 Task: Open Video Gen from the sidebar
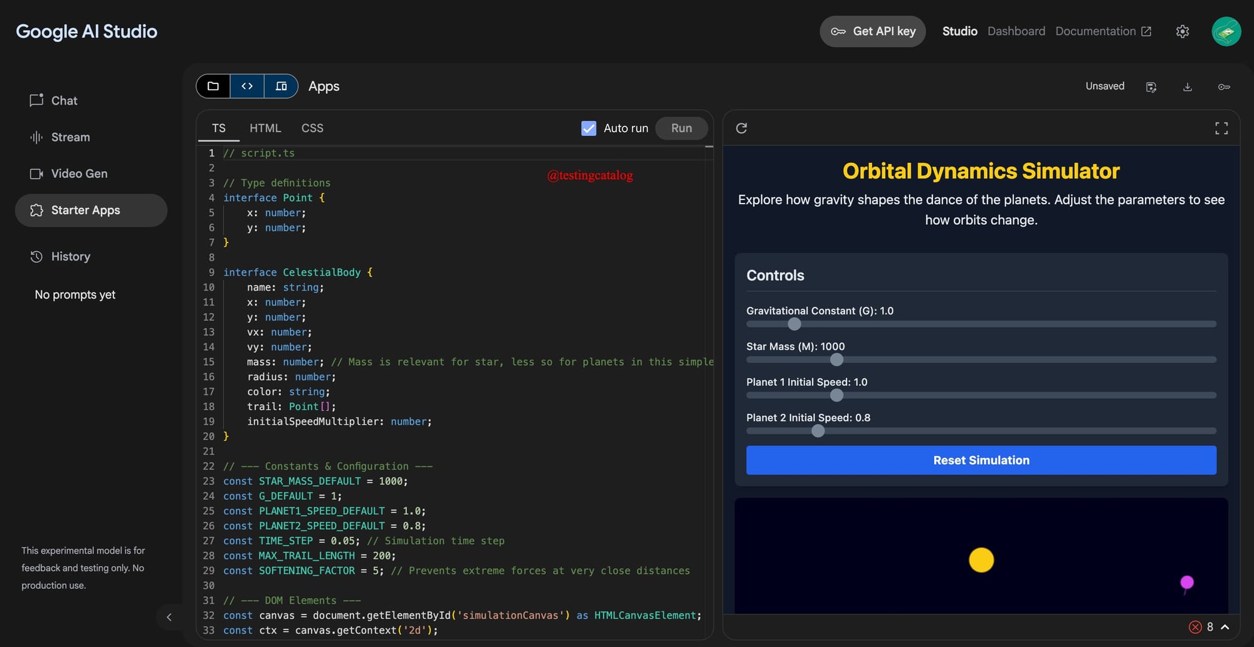point(36,173)
